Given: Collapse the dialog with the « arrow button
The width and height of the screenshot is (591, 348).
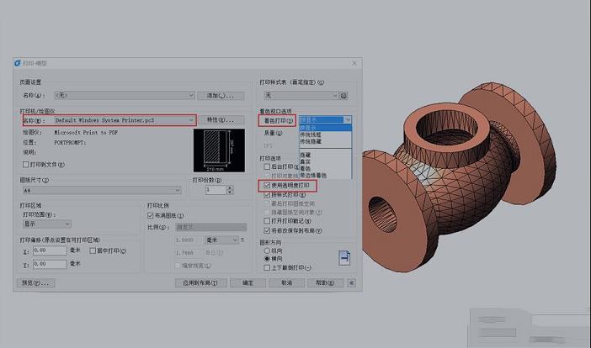Looking at the screenshot, I should click(x=351, y=283).
